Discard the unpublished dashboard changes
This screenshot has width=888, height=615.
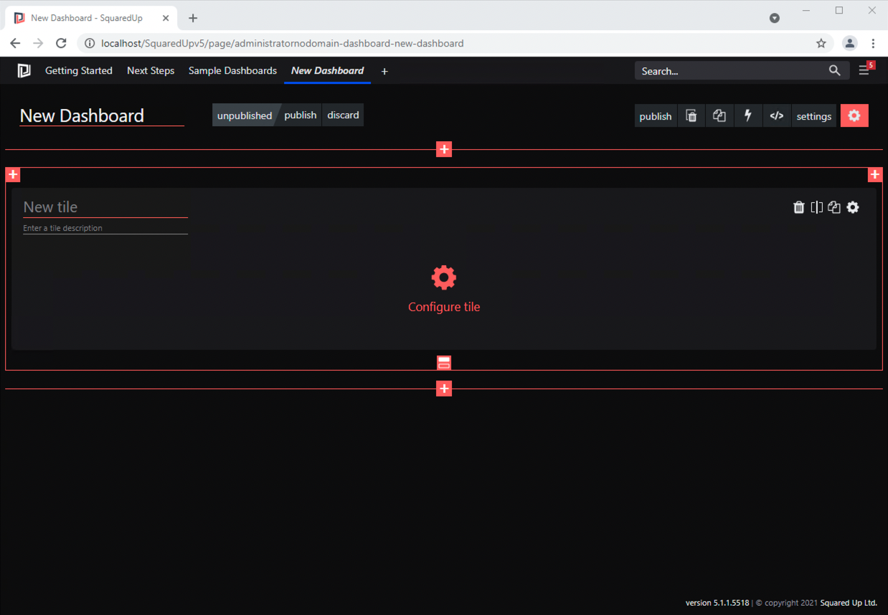pyautogui.click(x=343, y=115)
